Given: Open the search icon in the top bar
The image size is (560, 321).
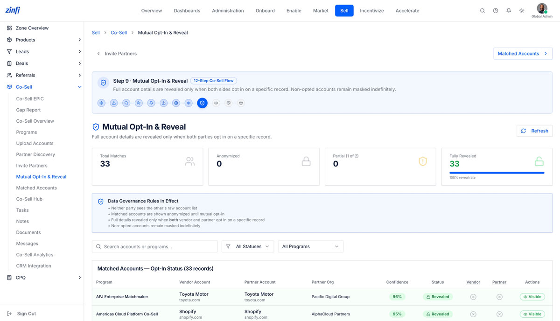Looking at the screenshot, I should [483, 11].
